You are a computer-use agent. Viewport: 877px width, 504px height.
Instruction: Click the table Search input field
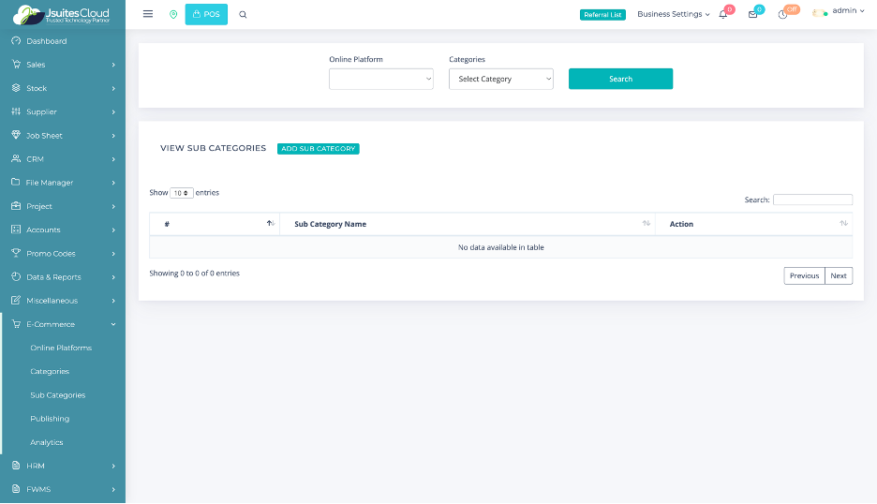[x=812, y=200]
